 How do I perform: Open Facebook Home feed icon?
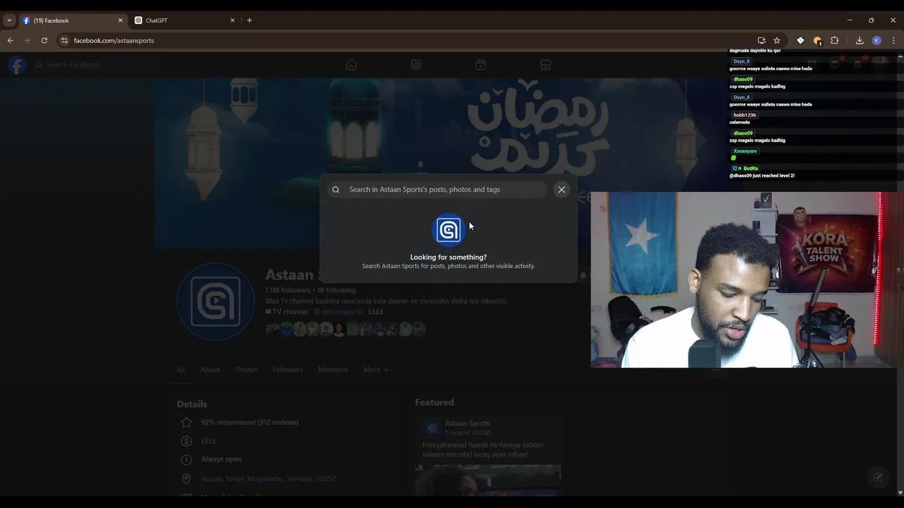point(351,65)
